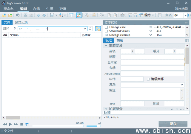Click the filter funnel icon
Screen dimensions: 191x134
72,15
